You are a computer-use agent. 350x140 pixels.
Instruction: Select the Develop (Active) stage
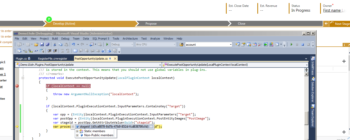pyautogui.click(x=64, y=24)
